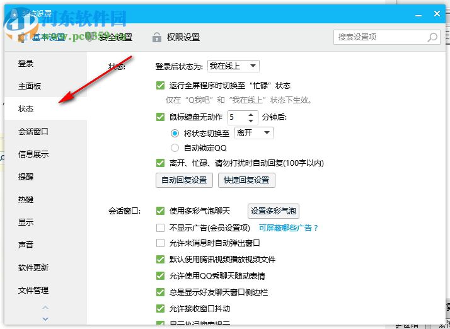Screen dimensions: 450x329
Task: Select 显示 in the sidebar
Action: coord(45,222)
